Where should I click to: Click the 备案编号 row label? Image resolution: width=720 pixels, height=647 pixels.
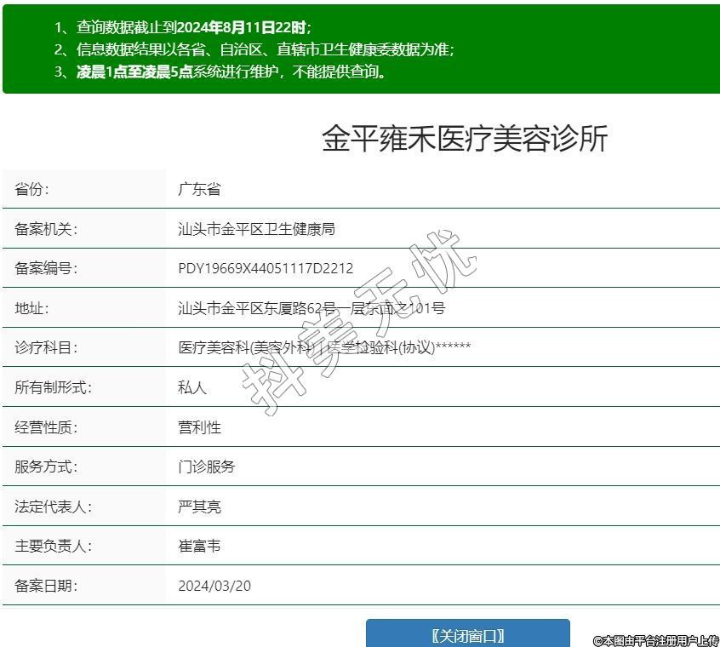pos(46,269)
